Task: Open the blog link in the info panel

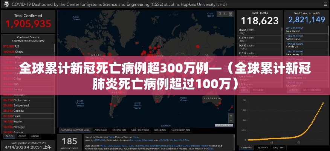Action: point(210,149)
